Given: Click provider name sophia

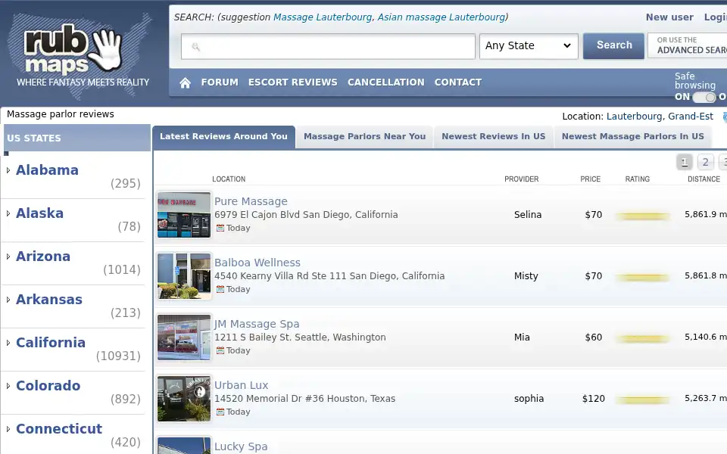Looking at the screenshot, I should (x=529, y=399).
